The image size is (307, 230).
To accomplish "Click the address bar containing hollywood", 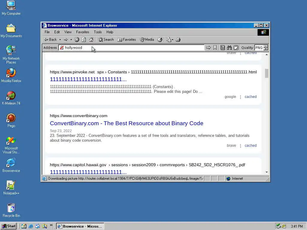I will coord(131,48).
